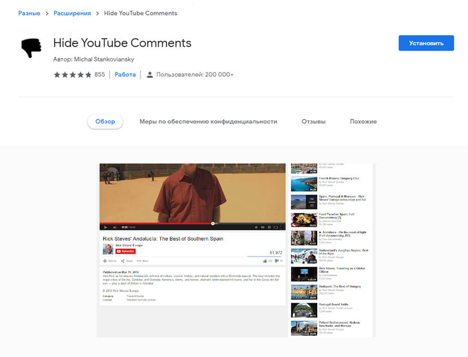This screenshot has height=357, width=468.
Task: Click the volume speaker icon in player
Action: tap(114, 227)
